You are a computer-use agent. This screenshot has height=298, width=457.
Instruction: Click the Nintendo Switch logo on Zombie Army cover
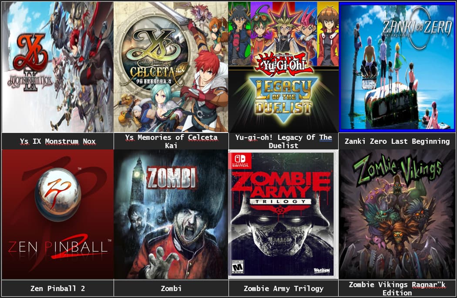240,160
